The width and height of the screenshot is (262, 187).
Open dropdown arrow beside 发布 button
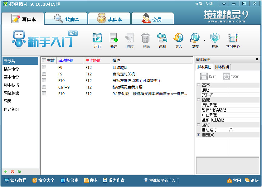pyautogui.click(x=204, y=40)
